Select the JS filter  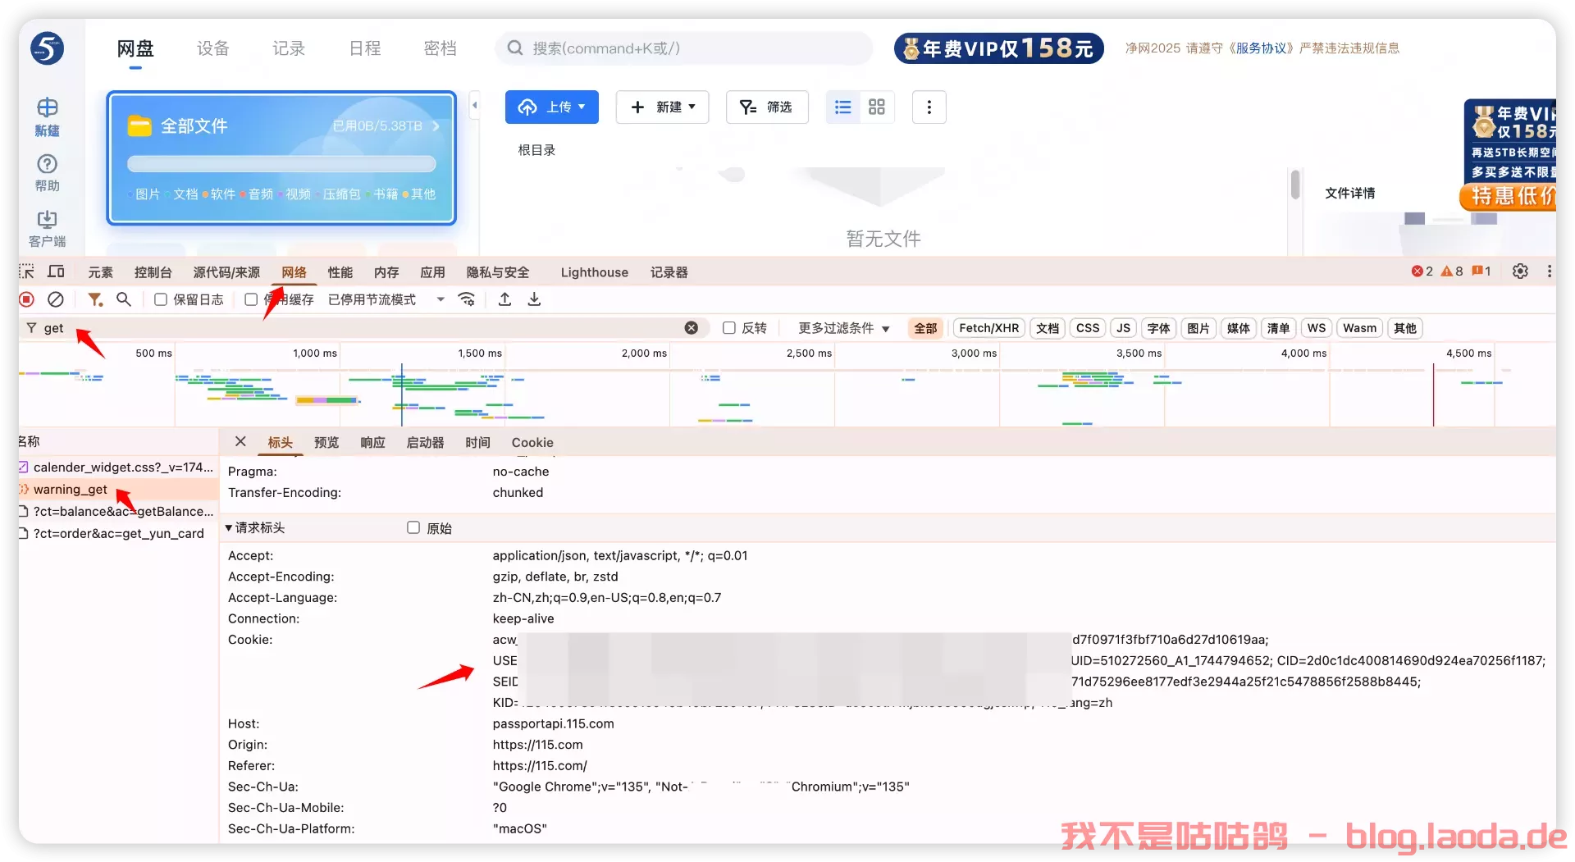[1123, 328]
